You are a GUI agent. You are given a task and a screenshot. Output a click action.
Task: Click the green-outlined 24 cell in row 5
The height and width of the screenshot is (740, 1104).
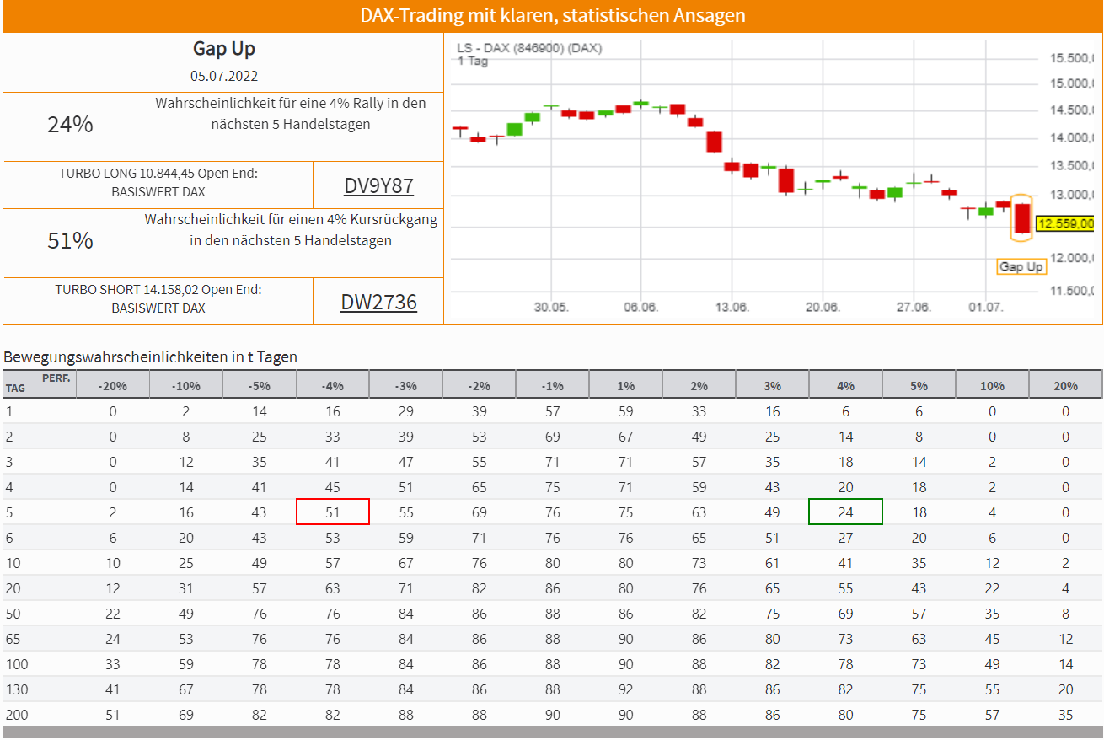846,512
